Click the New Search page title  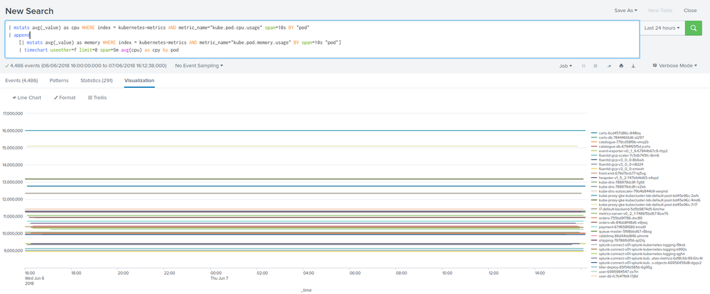coord(29,11)
